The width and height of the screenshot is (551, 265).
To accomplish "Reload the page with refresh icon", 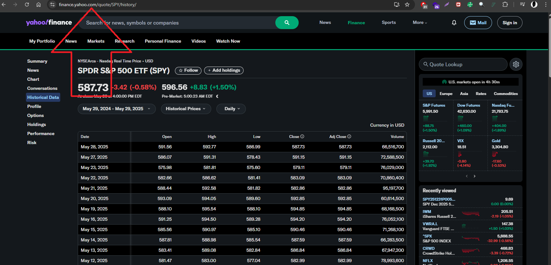I will (27, 5).
